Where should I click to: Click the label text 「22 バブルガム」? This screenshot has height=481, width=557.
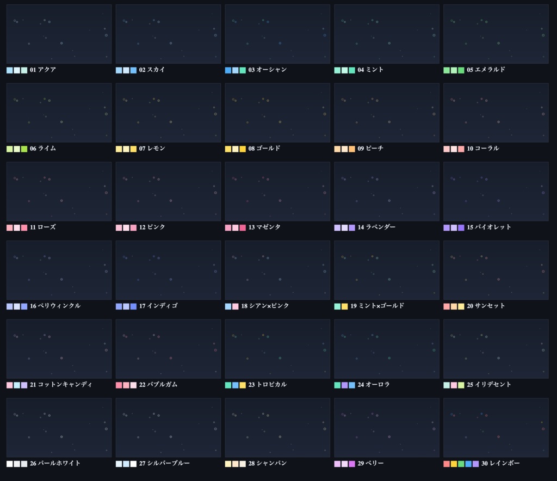click(158, 384)
